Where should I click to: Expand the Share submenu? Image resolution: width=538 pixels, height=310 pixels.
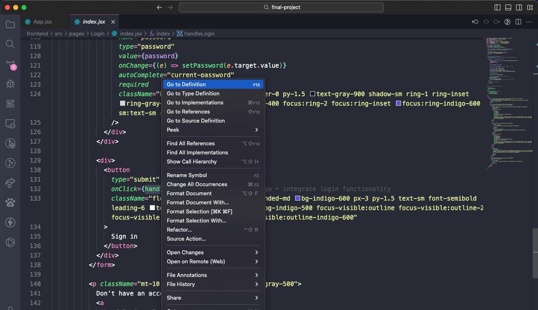coord(213,298)
